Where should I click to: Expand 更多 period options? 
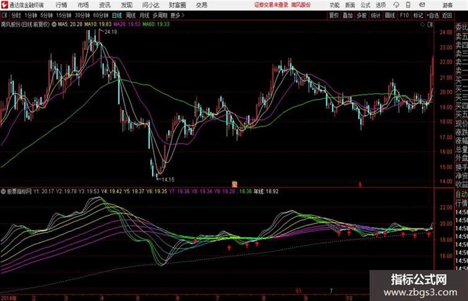coord(177,15)
